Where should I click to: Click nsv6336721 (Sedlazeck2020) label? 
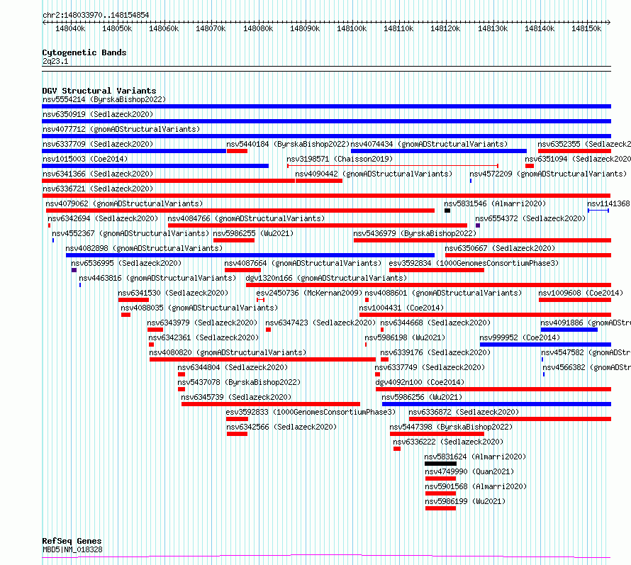pyautogui.click(x=98, y=189)
